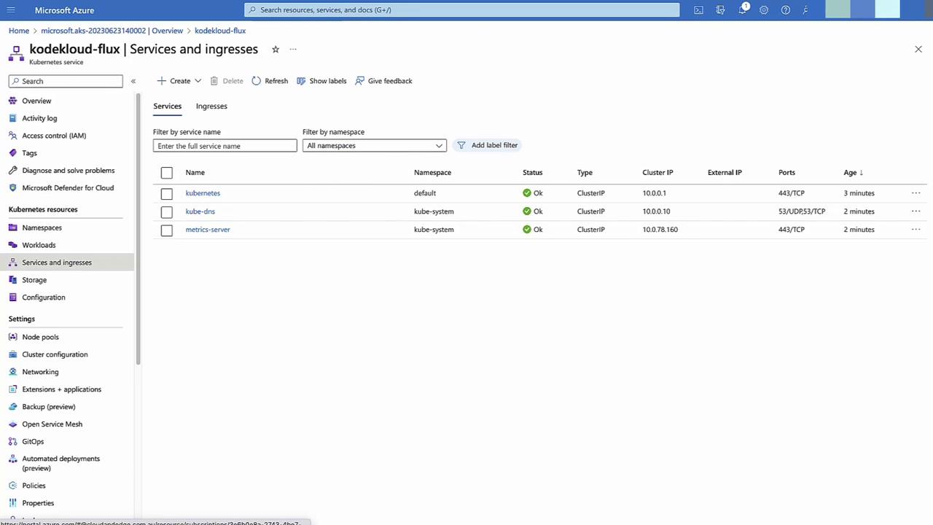Open row actions for the metrics-server service

tap(916, 230)
